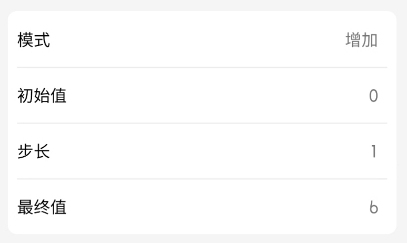
Task: Select the 模式 label
Action: 34,40
